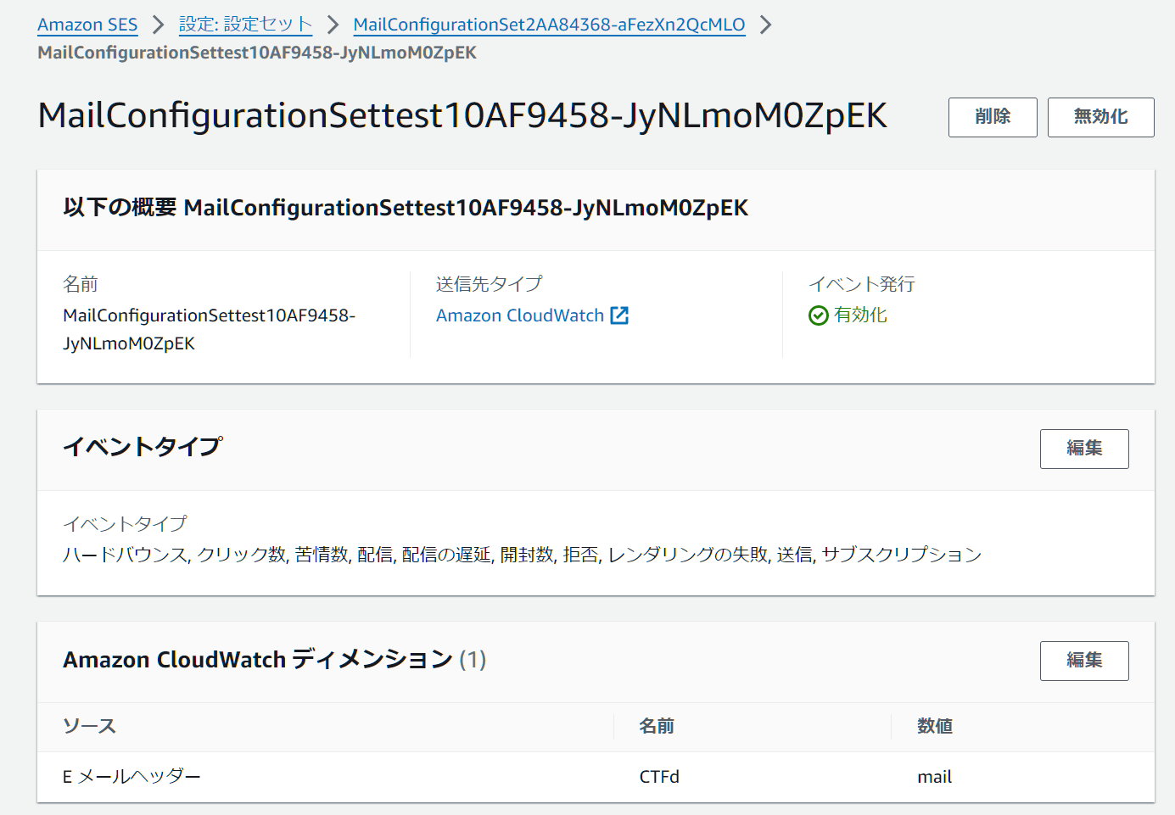This screenshot has width=1175, height=815.
Task: Open MailConfigurationSet2AA84368-aFezXn2QcMLO breadcrumb link
Action: (x=549, y=25)
